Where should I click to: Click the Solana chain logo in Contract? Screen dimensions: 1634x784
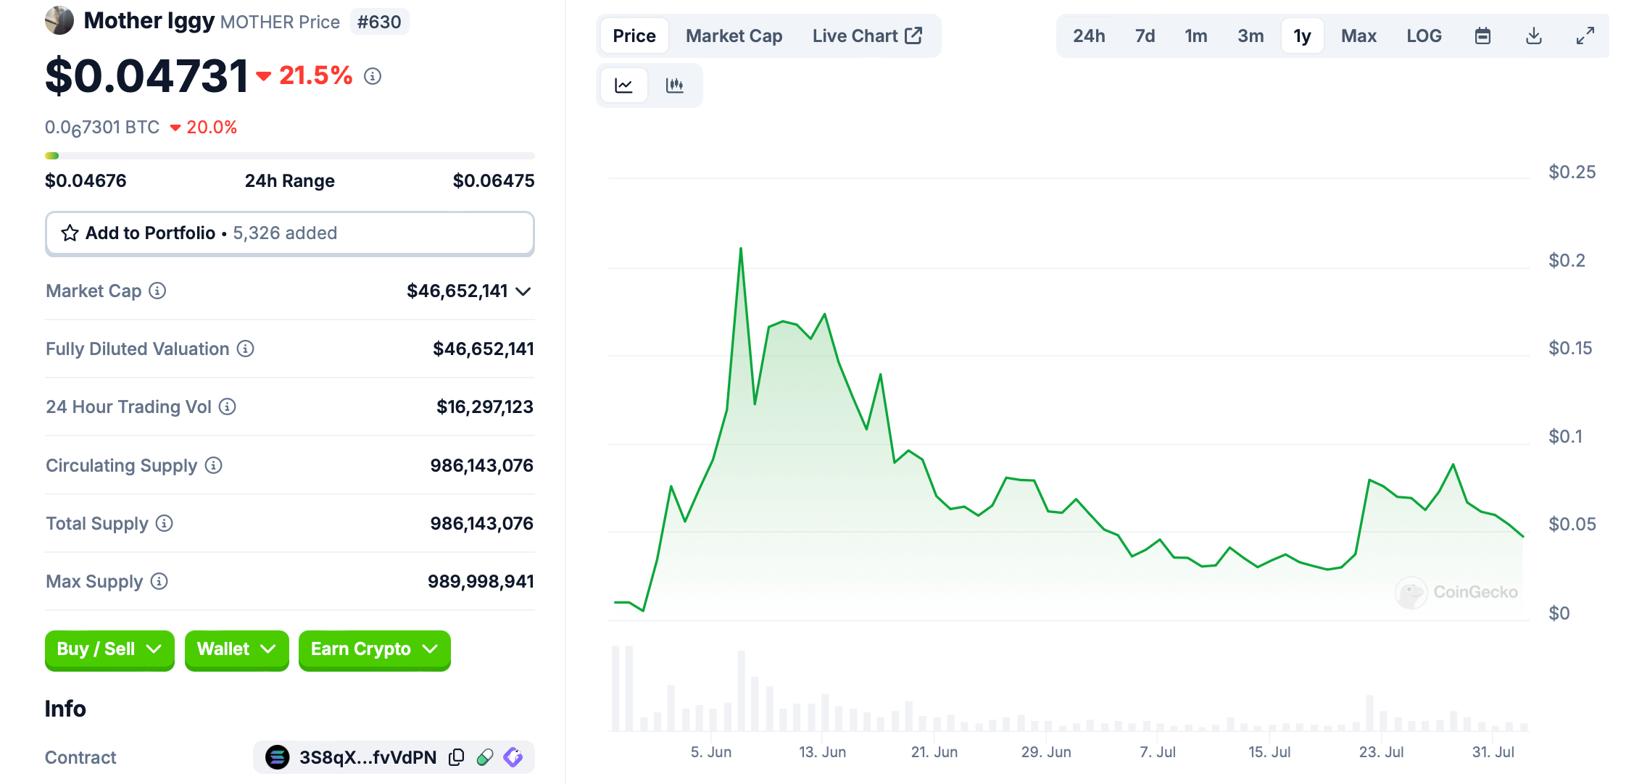[x=277, y=757]
